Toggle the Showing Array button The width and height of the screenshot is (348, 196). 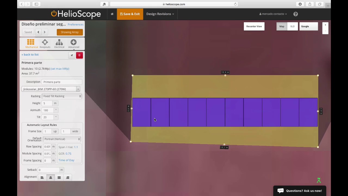click(70, 32)
